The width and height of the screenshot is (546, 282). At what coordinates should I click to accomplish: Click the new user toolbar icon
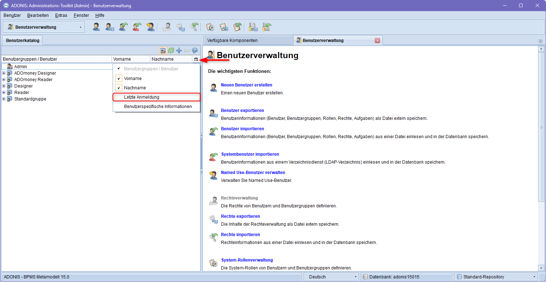coord(97,27)
